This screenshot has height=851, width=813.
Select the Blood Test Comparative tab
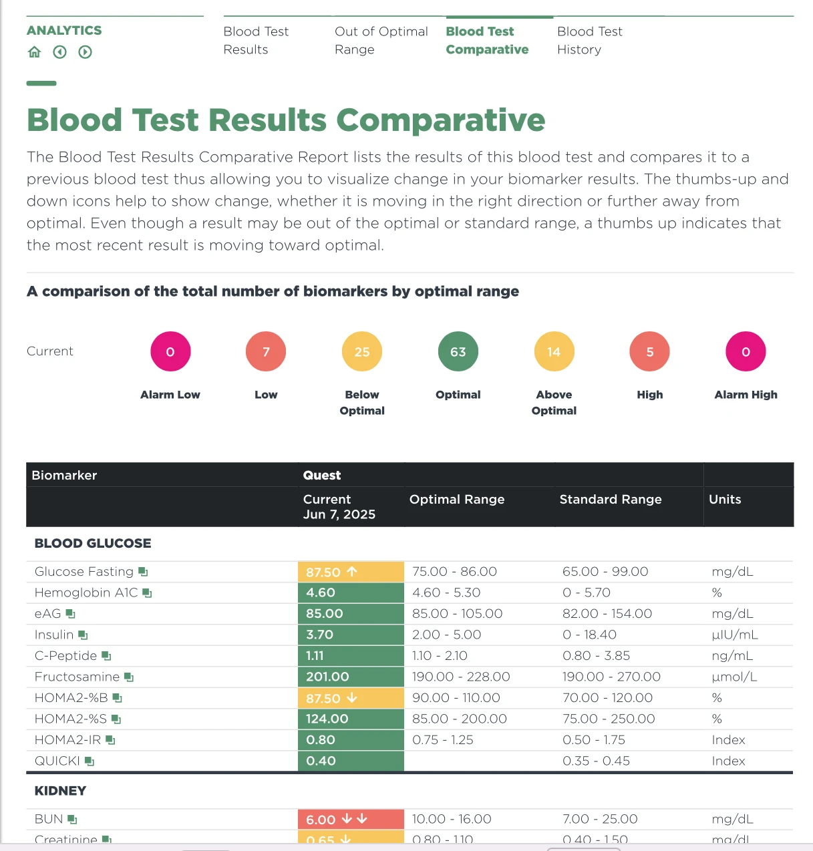487,40
